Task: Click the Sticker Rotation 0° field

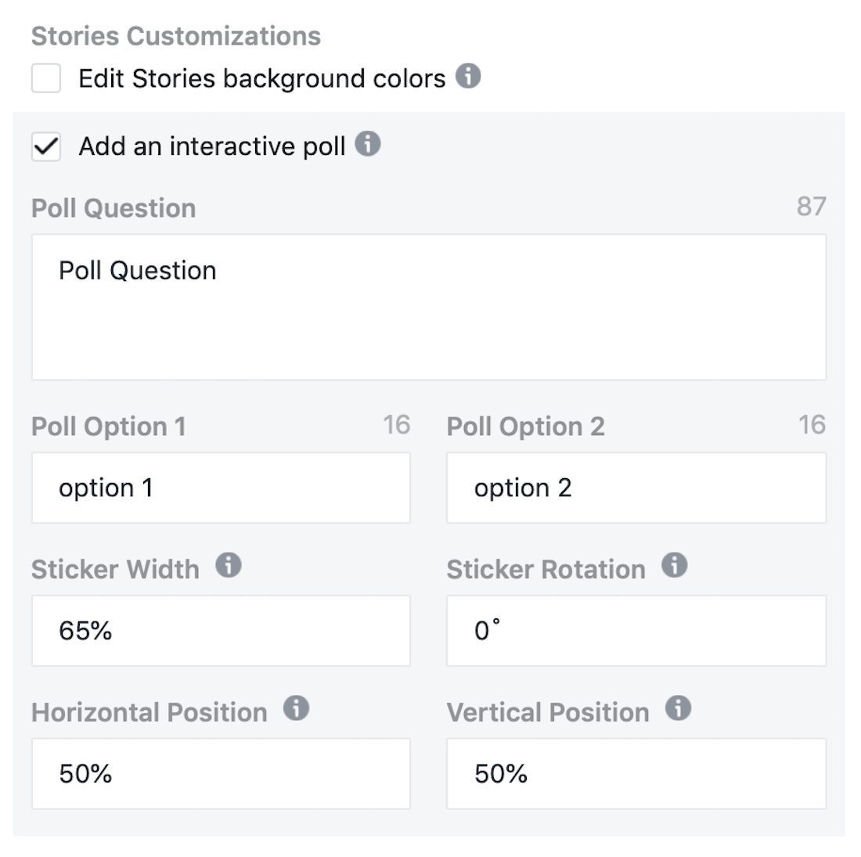Action: point(635,630)
